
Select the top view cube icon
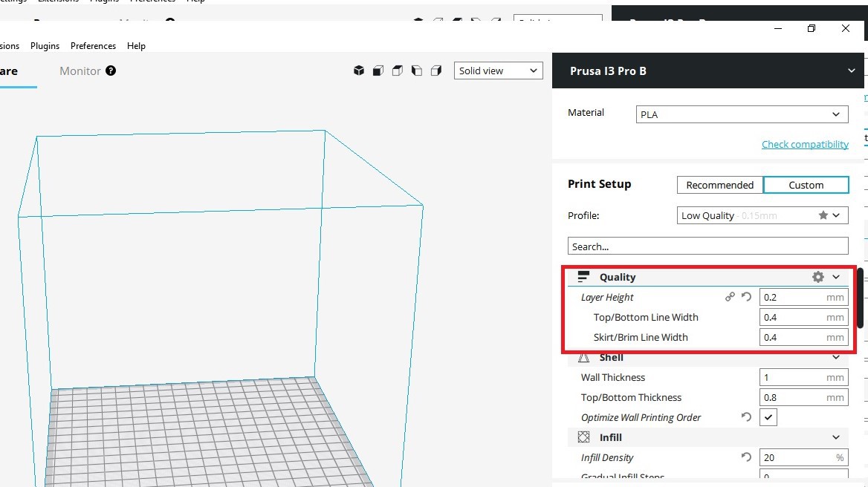(x=398, y=71)
